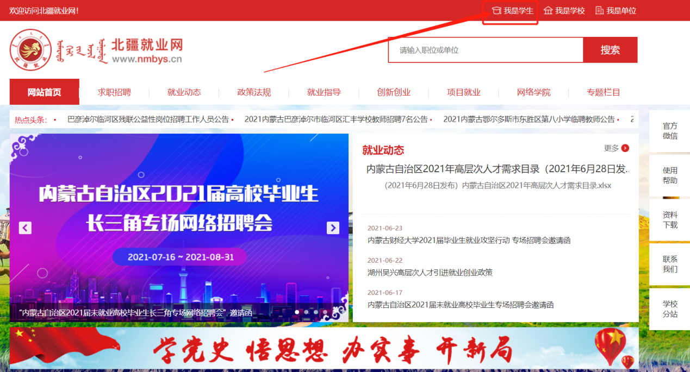Screen dimensions: 690x372
Task: Switch to the 网站首页 tab
Action: [45, 92]
